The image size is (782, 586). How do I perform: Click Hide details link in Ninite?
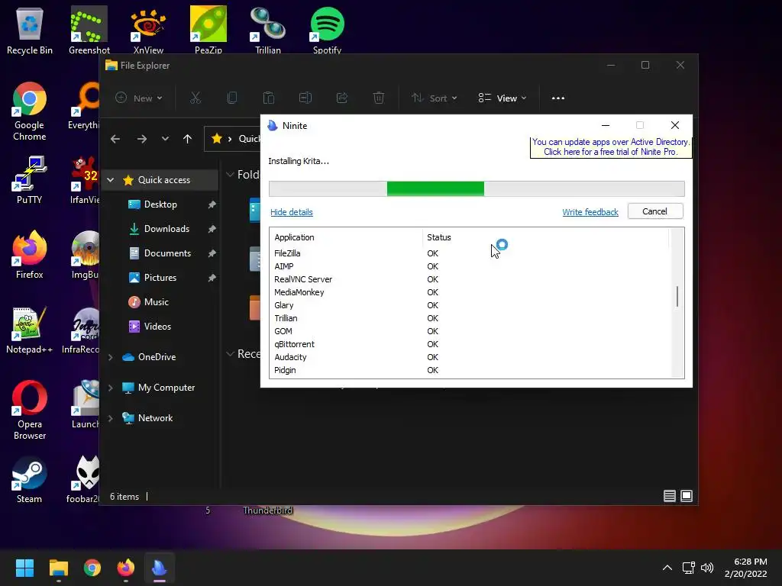pyautogui.click(x=291, y=212)
